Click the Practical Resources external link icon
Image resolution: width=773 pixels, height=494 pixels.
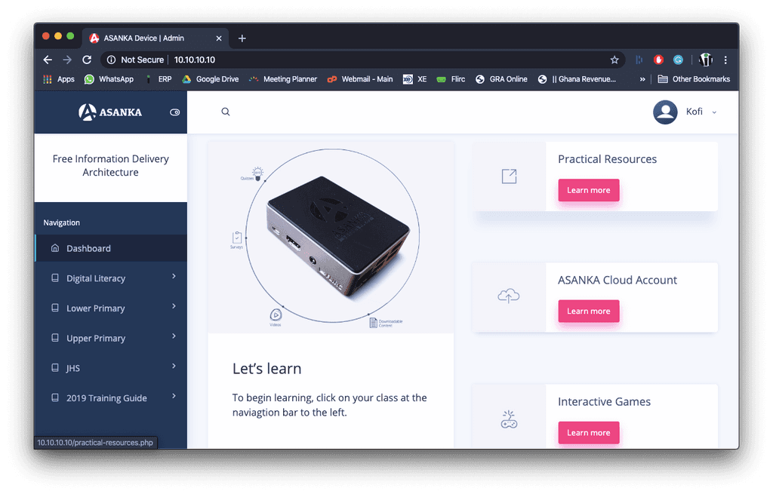coord(509,176)
